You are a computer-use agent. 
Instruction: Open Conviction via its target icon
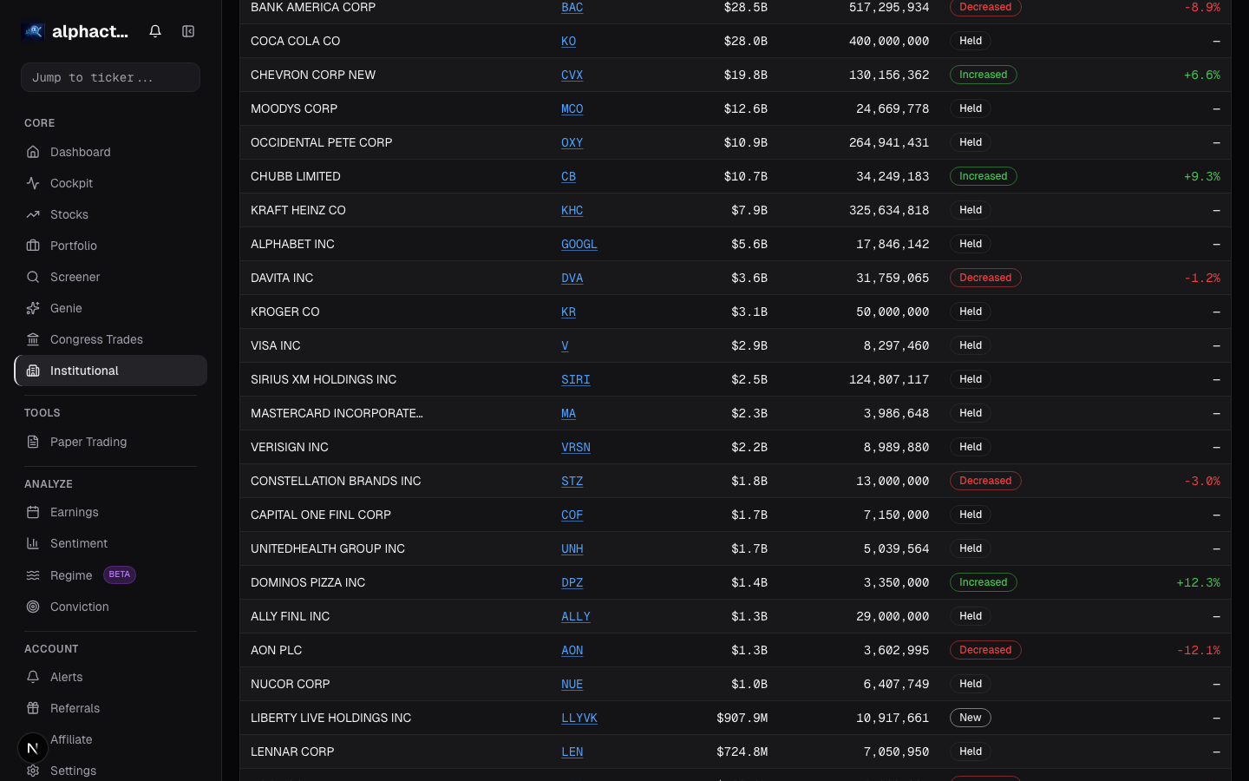(x=33, y=607)
